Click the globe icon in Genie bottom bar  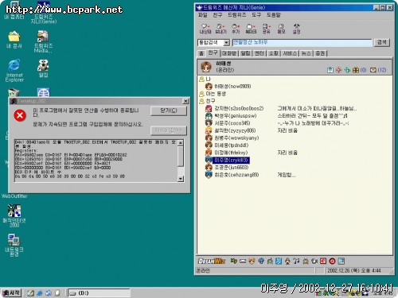coord(261,261)
